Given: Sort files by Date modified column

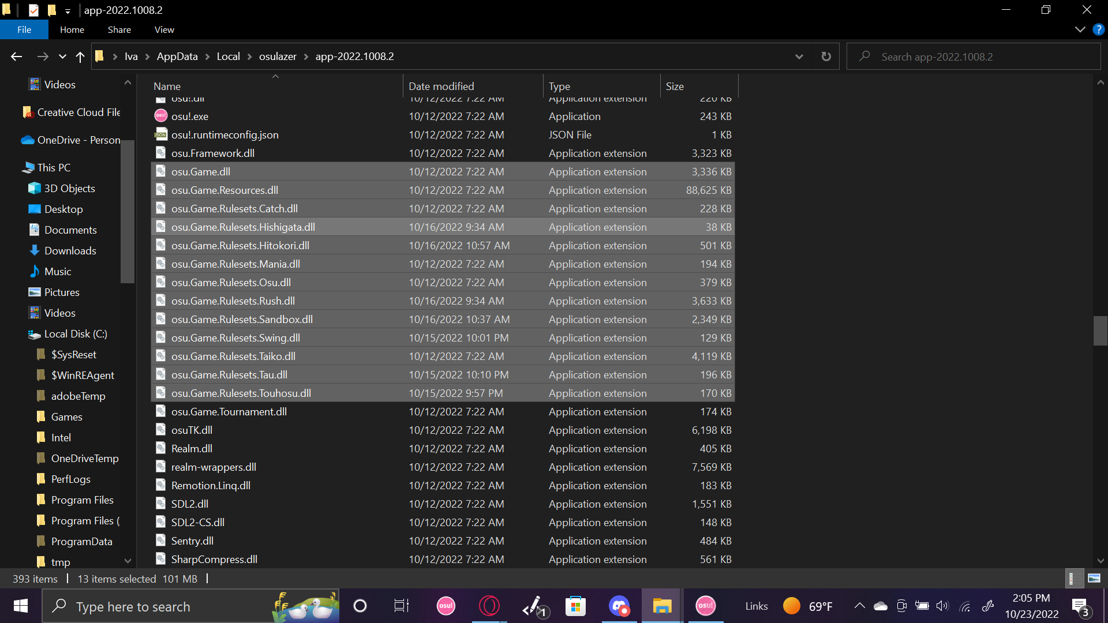Looking at the screenshot, I should tap(441, 86).
